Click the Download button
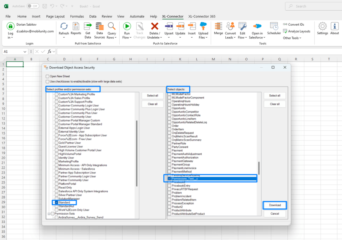This screenshot has width=342, height=240. click(275, 205)
